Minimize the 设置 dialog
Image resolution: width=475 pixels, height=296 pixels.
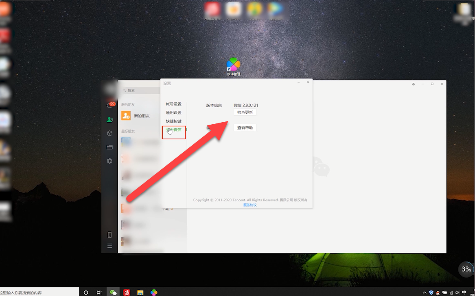pos(299,82)
